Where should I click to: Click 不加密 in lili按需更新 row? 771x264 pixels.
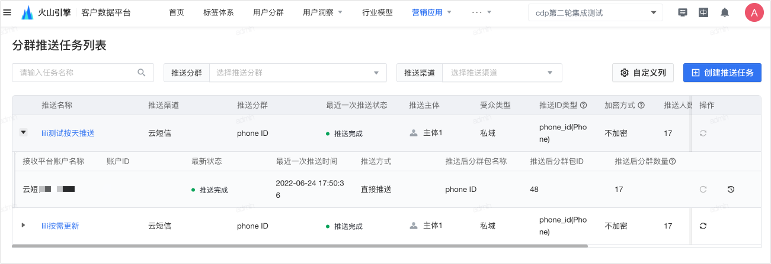tap(616, 226)
